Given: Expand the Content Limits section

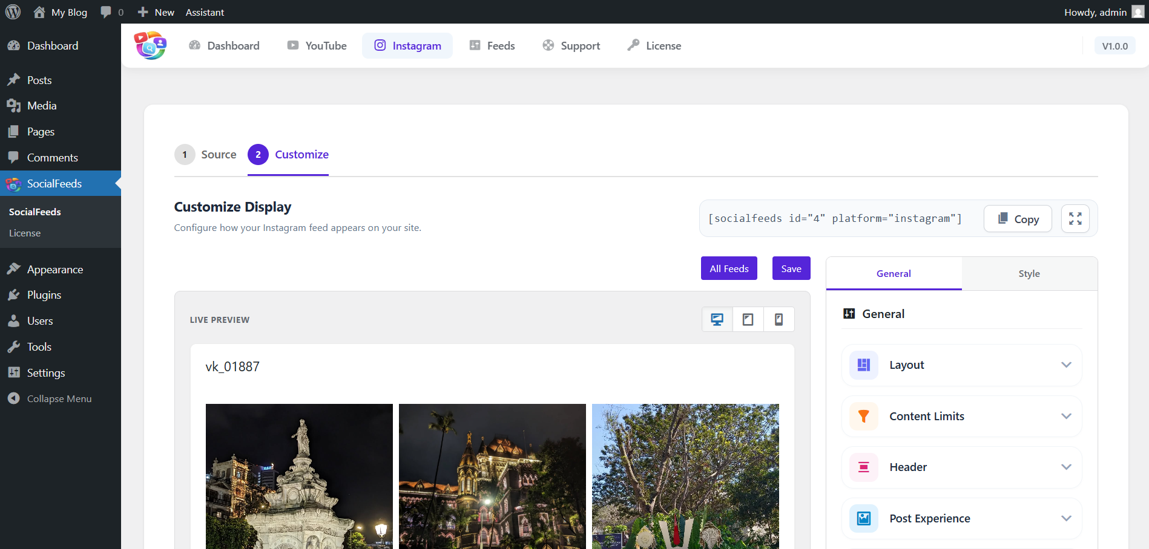Looking at the screenshot, I should click(x=1066, y=417).
